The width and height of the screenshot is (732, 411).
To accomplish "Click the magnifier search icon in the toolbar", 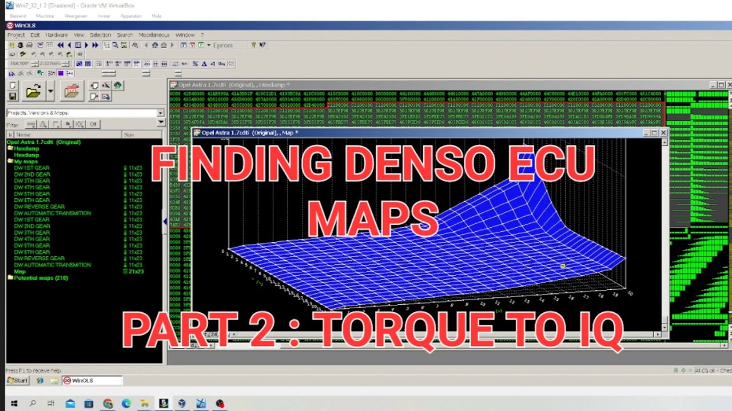I will (x=116, y=45).
